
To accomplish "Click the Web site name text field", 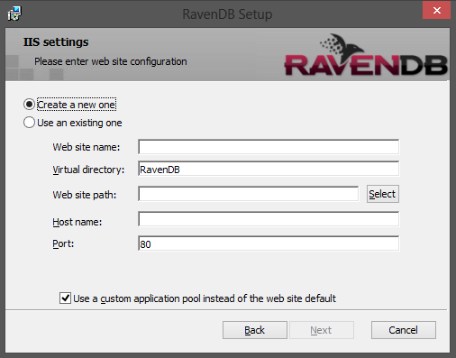I will pos(269,147).
